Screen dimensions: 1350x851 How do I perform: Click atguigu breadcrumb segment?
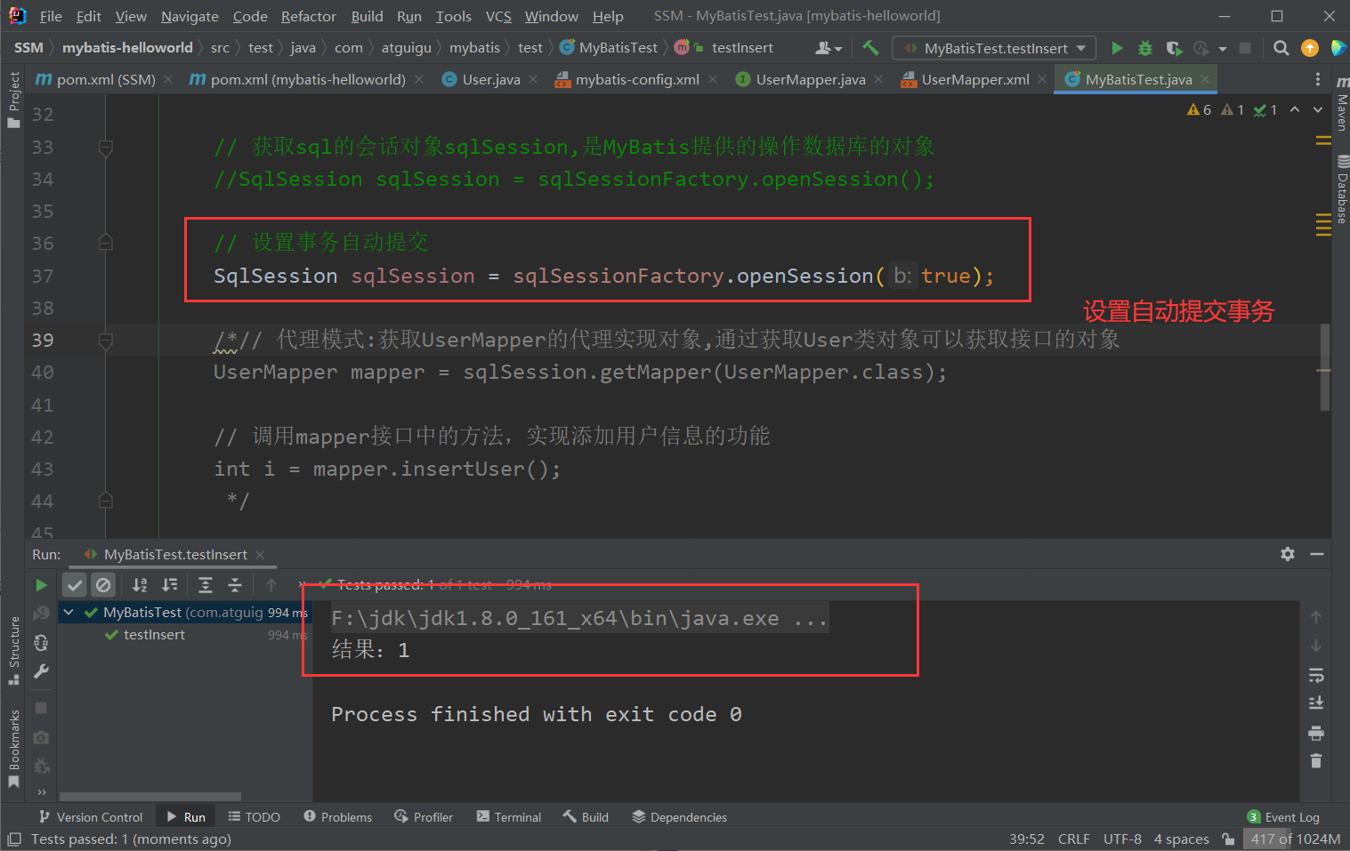[x=407, y=47]
